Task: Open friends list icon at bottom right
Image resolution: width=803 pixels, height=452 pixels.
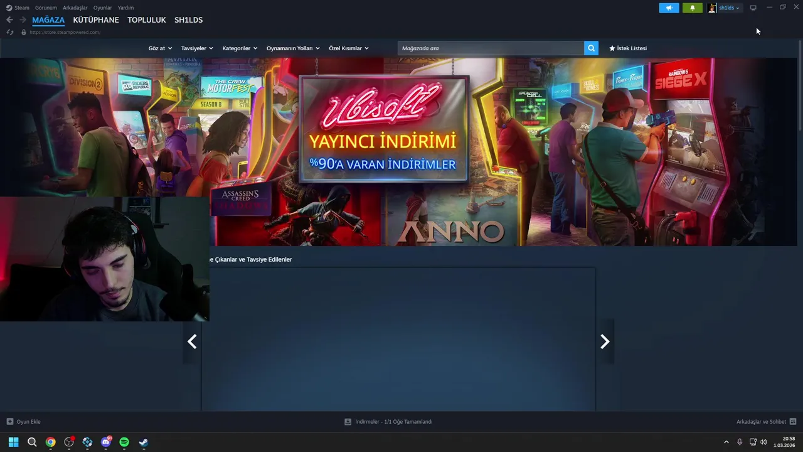Action: (793, 422)
